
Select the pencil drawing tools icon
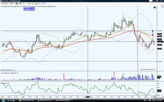pos(20,4)
